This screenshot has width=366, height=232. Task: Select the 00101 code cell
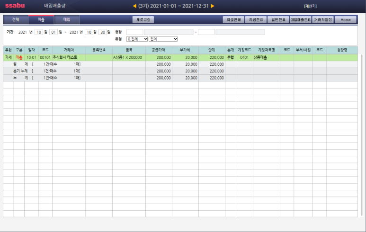45,57
